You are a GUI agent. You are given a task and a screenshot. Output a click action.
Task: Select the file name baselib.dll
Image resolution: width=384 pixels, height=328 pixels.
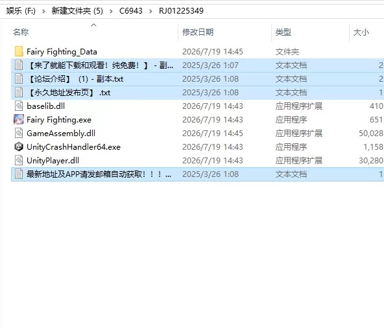[x=46, y=106]
